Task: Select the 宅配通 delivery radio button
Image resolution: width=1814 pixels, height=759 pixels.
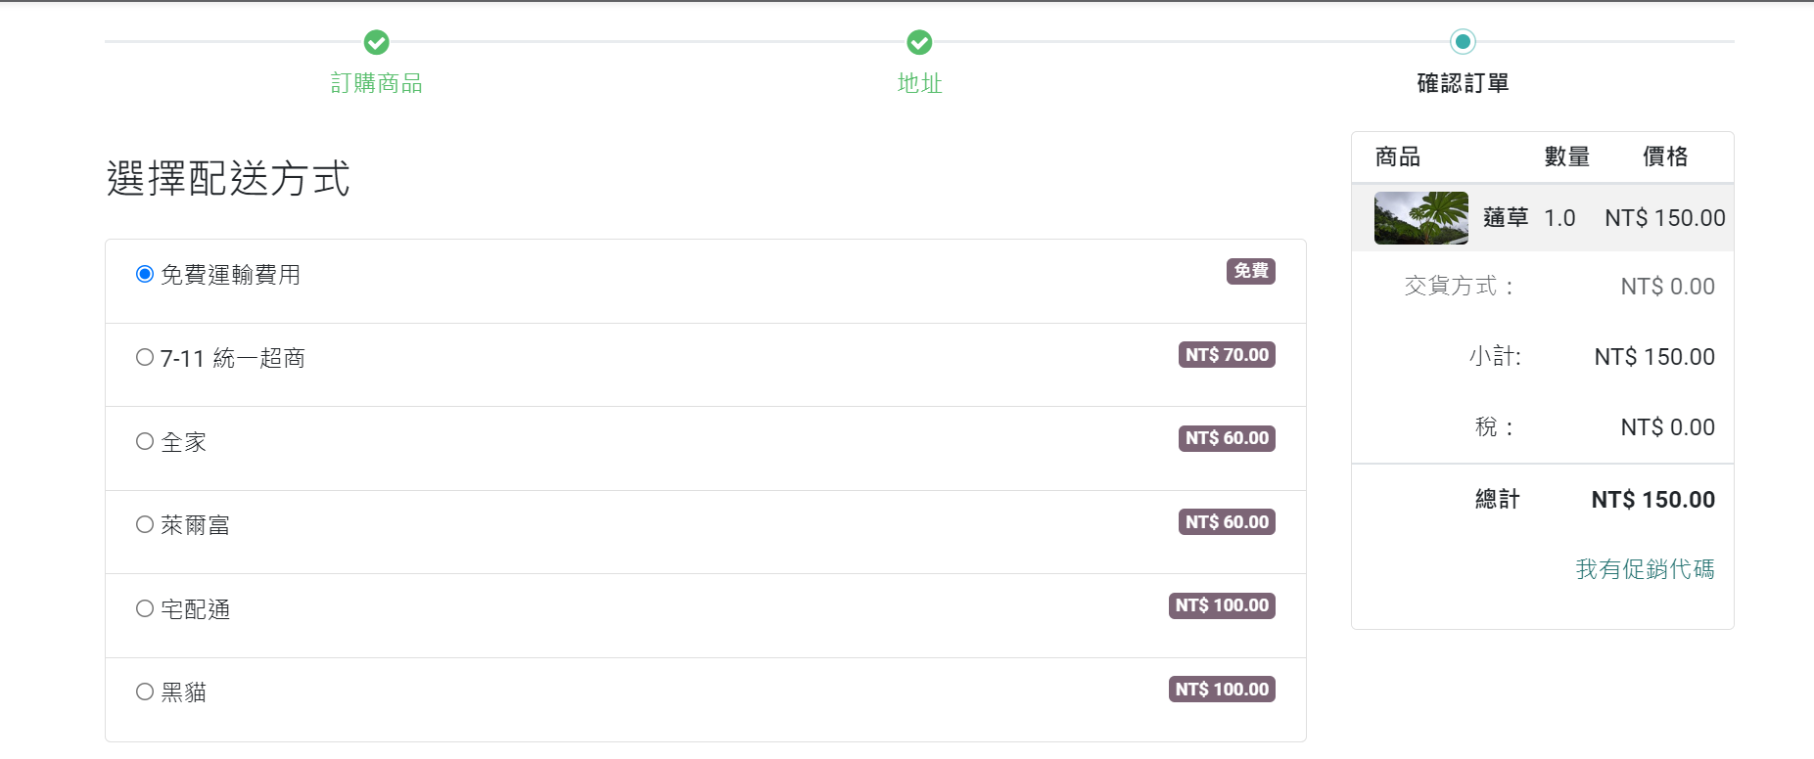Action: tap(145, 608)
